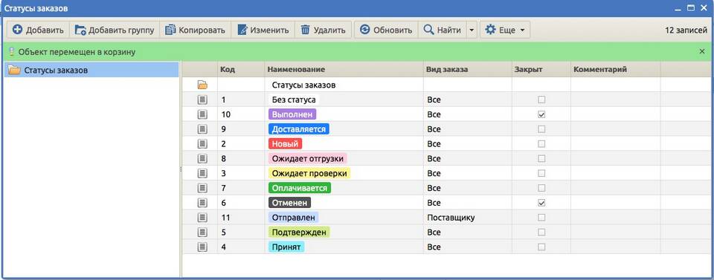Dismiss the green notification with X
Screen dimensions: 714x280
[701, 52]
